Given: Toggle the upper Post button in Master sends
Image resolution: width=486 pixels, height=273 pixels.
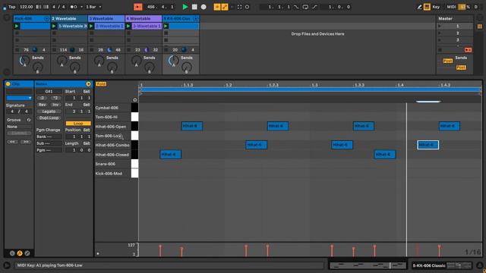Looking at the screenshot, I should (x=447, y=61).
